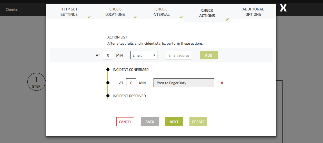Viewport: 323px width, 143px height.
Task: Click the red Cancel button
Action: pyautogui.click(x=125, y=122)
